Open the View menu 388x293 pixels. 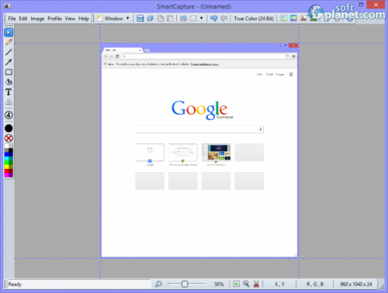click(70, 19)
